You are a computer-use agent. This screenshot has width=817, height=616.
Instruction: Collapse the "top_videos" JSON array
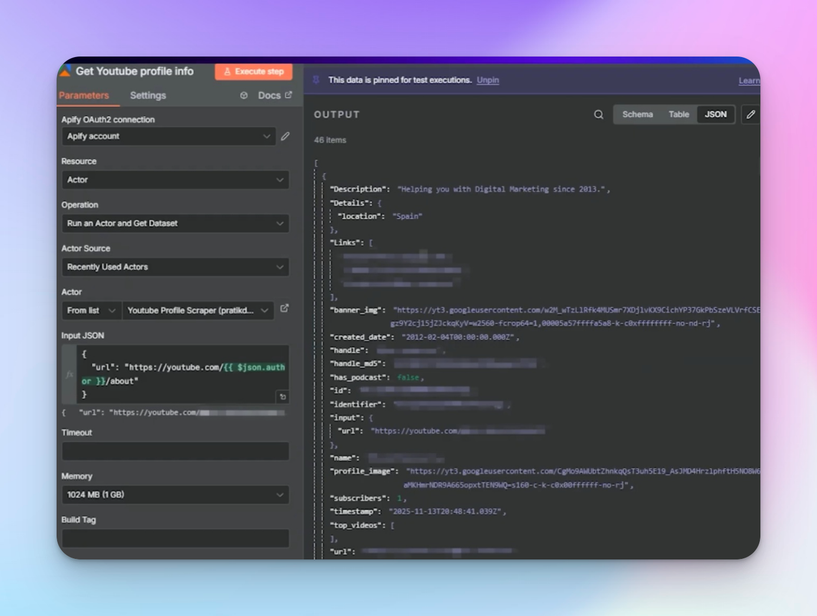tap(393, 525)
